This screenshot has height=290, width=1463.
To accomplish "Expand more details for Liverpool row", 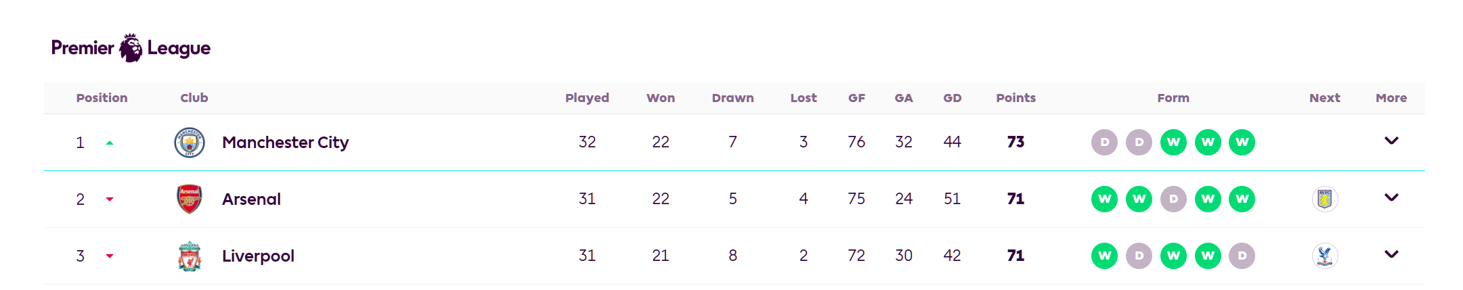I will coord(1391,255).
